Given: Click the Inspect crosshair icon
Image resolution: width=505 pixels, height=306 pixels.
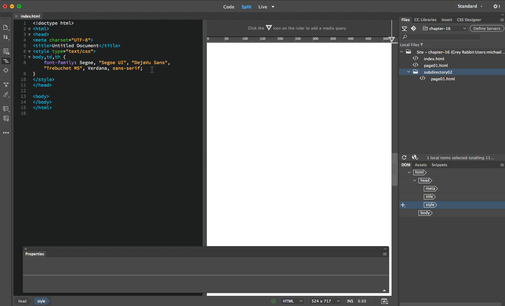Looking at the screenshot, I should pyautogui.click(x=6, y=70).
